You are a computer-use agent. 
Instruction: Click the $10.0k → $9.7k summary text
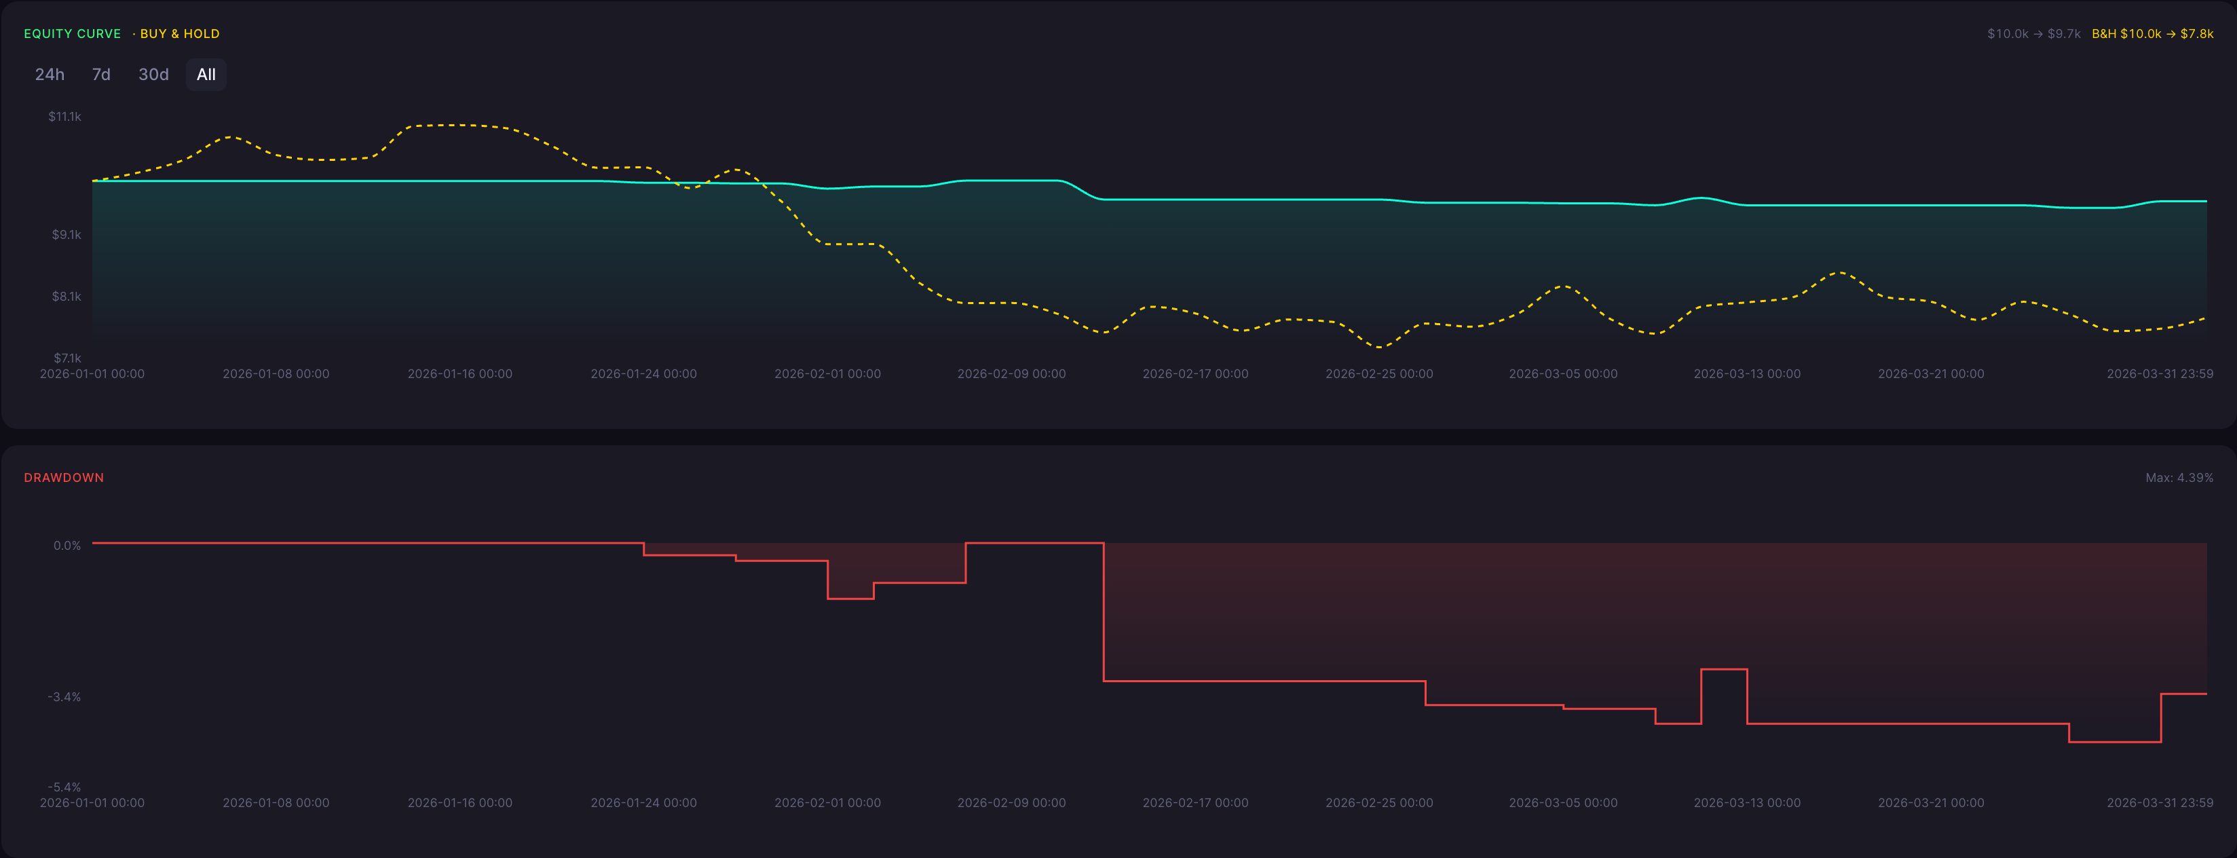[2034, 34]
